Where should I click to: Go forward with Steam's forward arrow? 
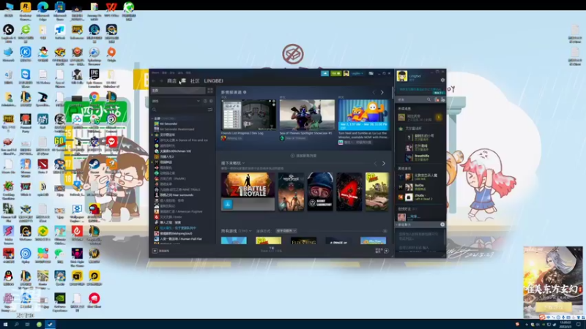161,81
